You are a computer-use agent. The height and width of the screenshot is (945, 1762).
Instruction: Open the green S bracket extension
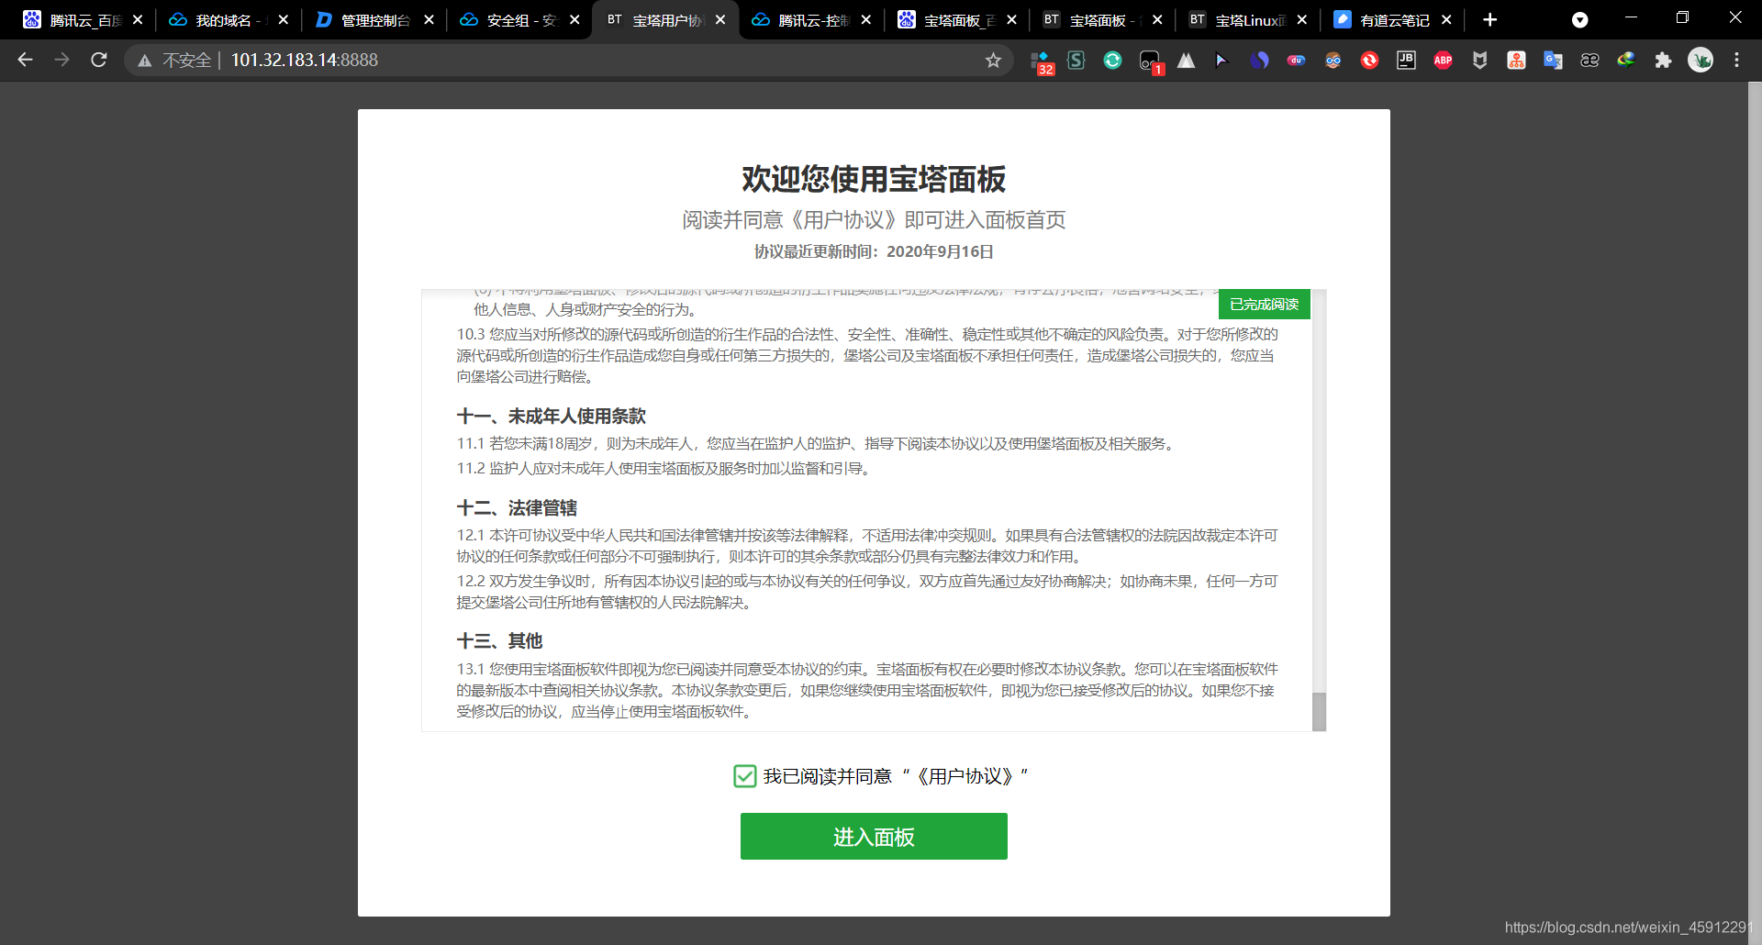[1076, 60]
